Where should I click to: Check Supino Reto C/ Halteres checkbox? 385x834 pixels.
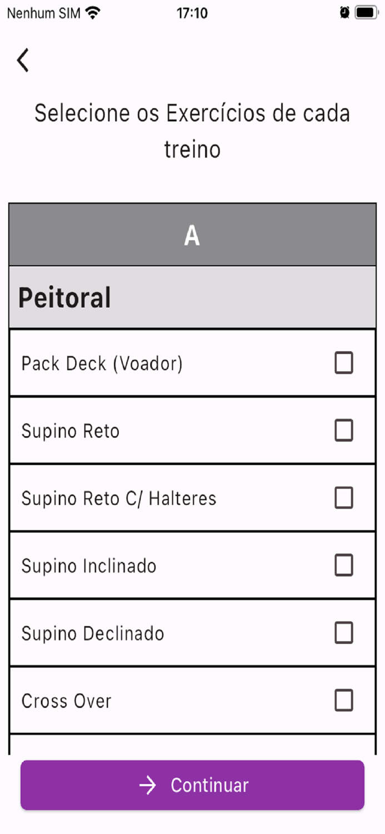click(x=343, y=498)
